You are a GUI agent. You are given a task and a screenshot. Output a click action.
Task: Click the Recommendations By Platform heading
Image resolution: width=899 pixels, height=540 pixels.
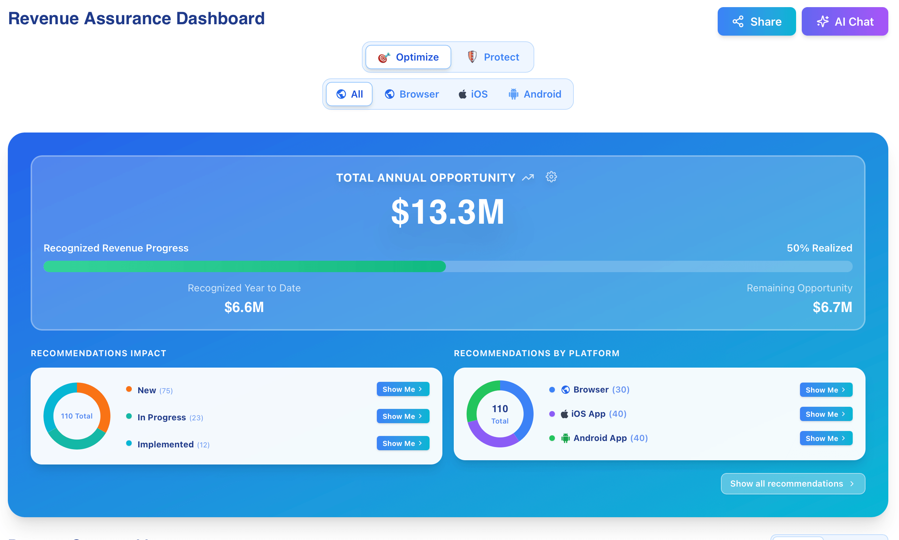pyautogui.click(x=537, y=353)
